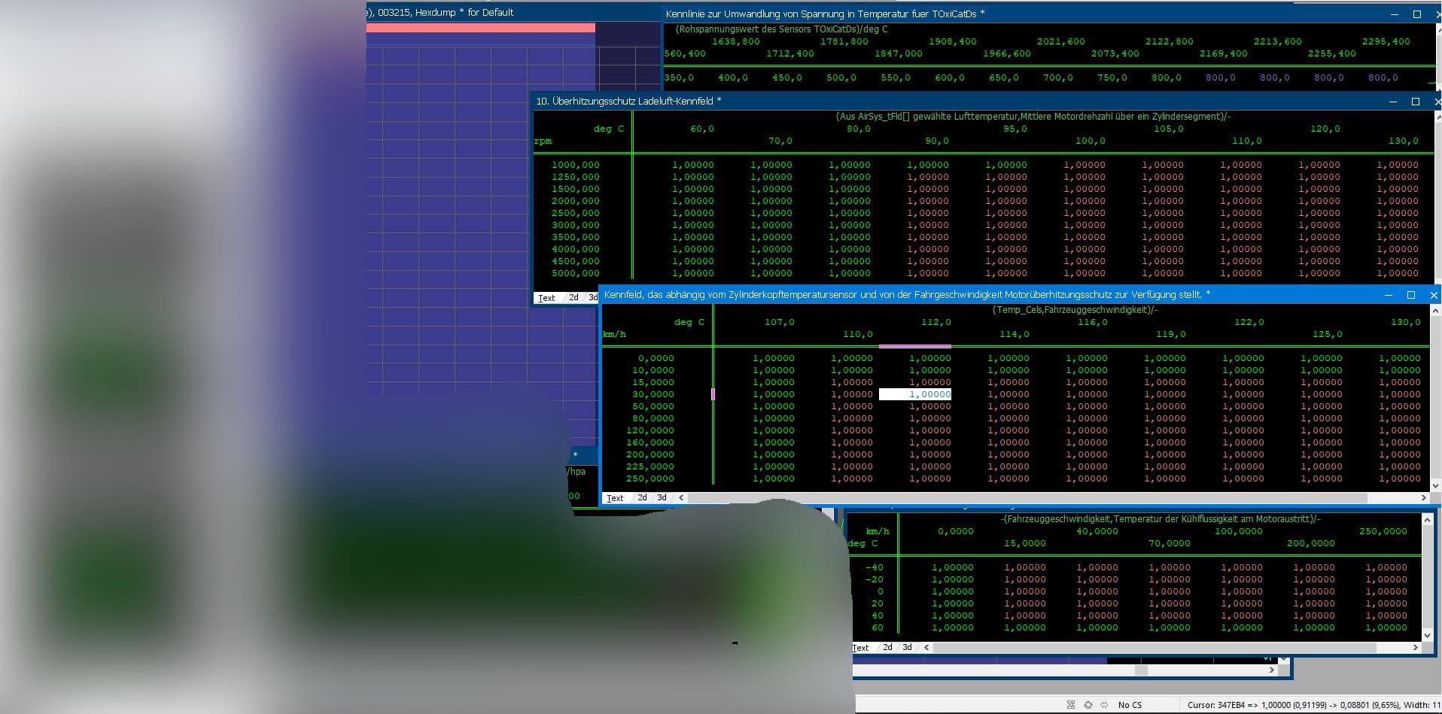Switch to 3d view in the bottom map window
Image resolution: width=1442 pixels, height=714 pixels.
point(907,647)
